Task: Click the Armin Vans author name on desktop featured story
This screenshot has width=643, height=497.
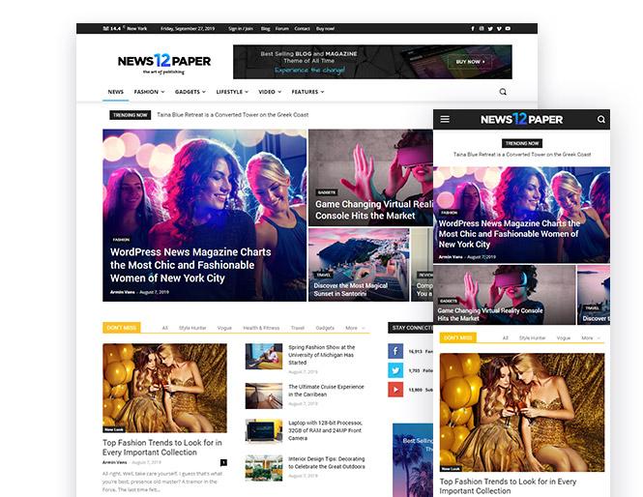Action: point(122,292)
